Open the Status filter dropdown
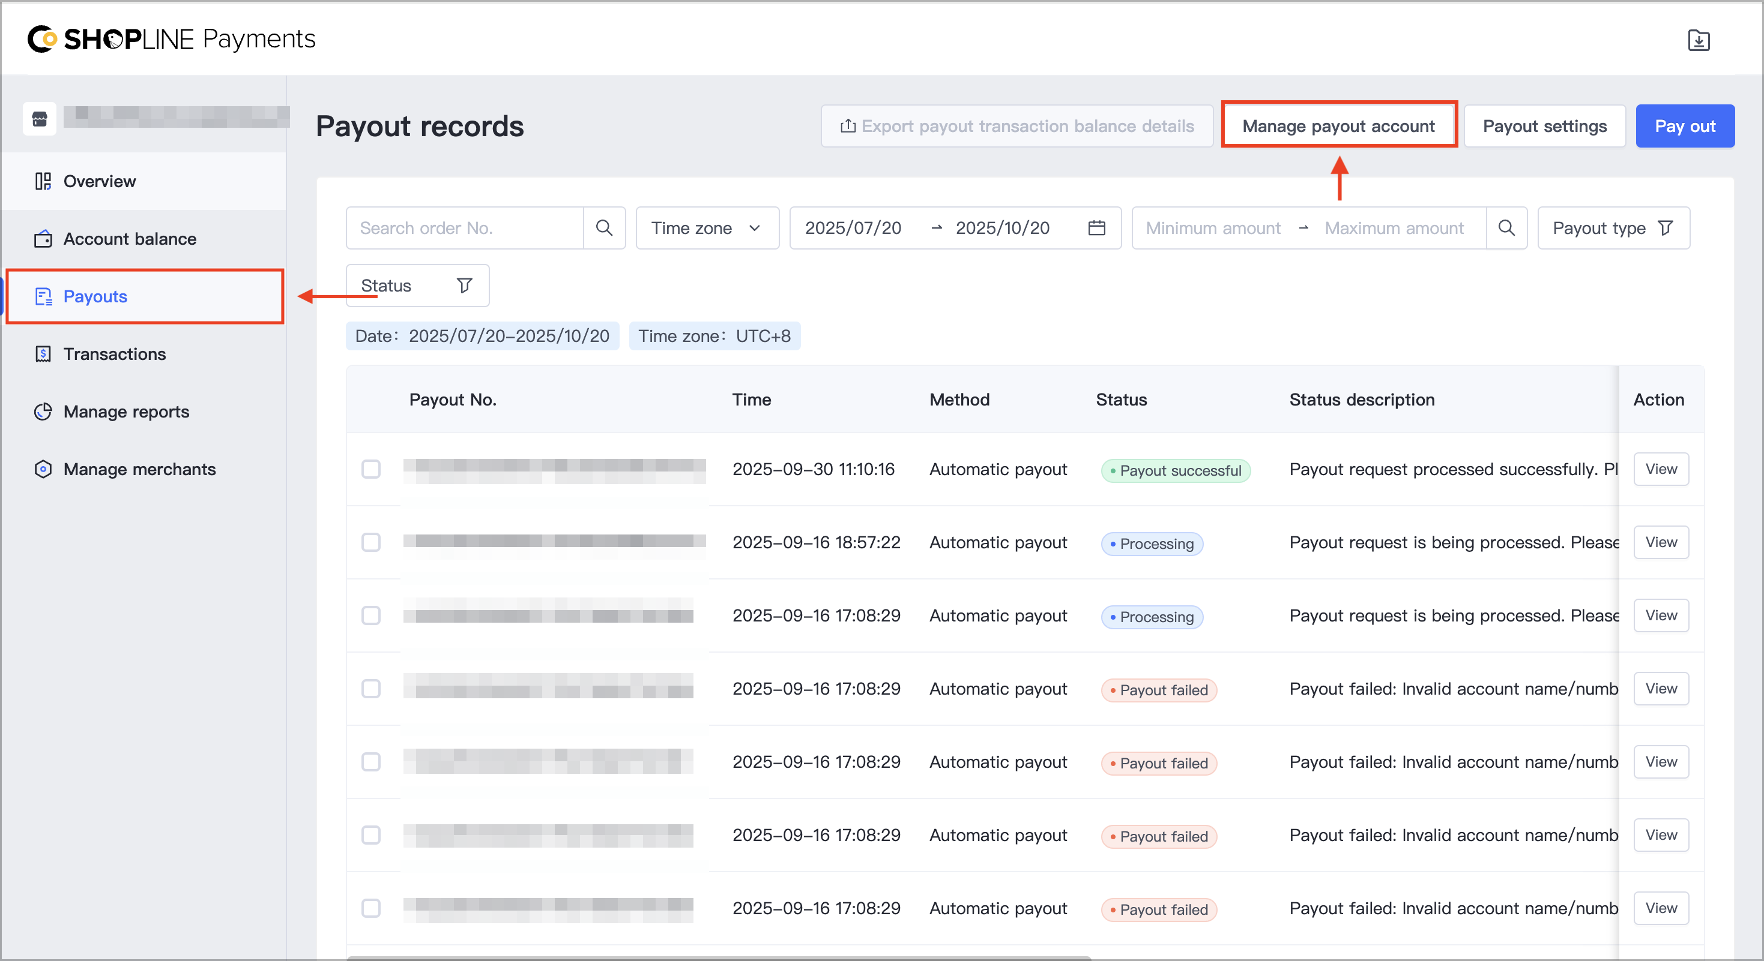 point(417,285)
